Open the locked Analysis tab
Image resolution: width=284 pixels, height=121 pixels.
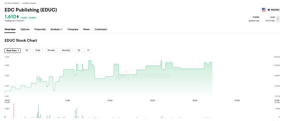pos(56,29)
